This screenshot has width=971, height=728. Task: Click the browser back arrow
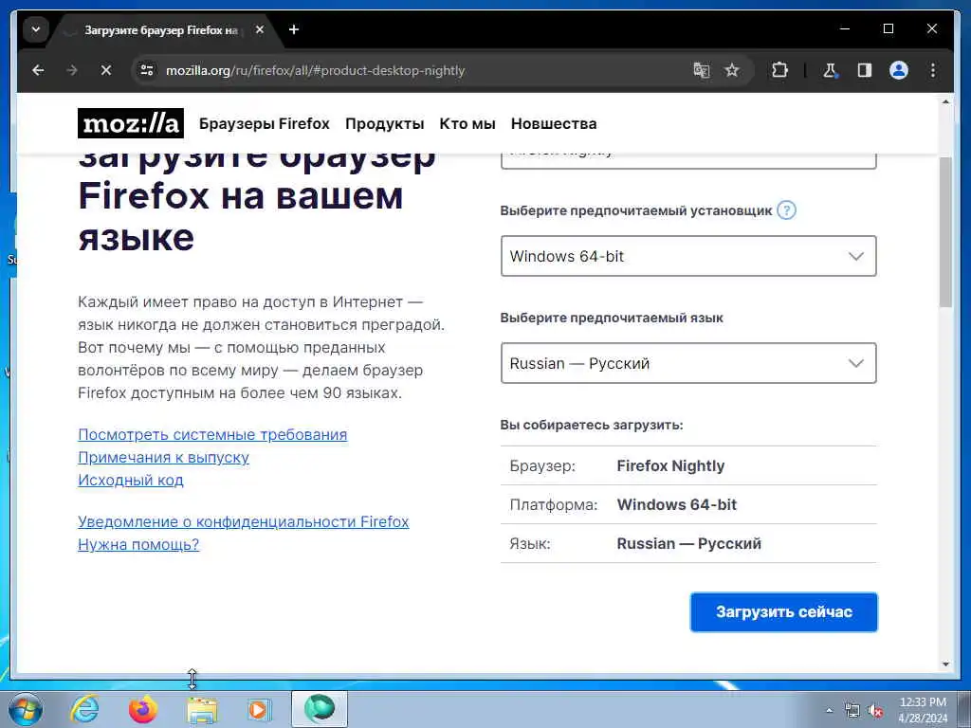[x=38, y=70]
